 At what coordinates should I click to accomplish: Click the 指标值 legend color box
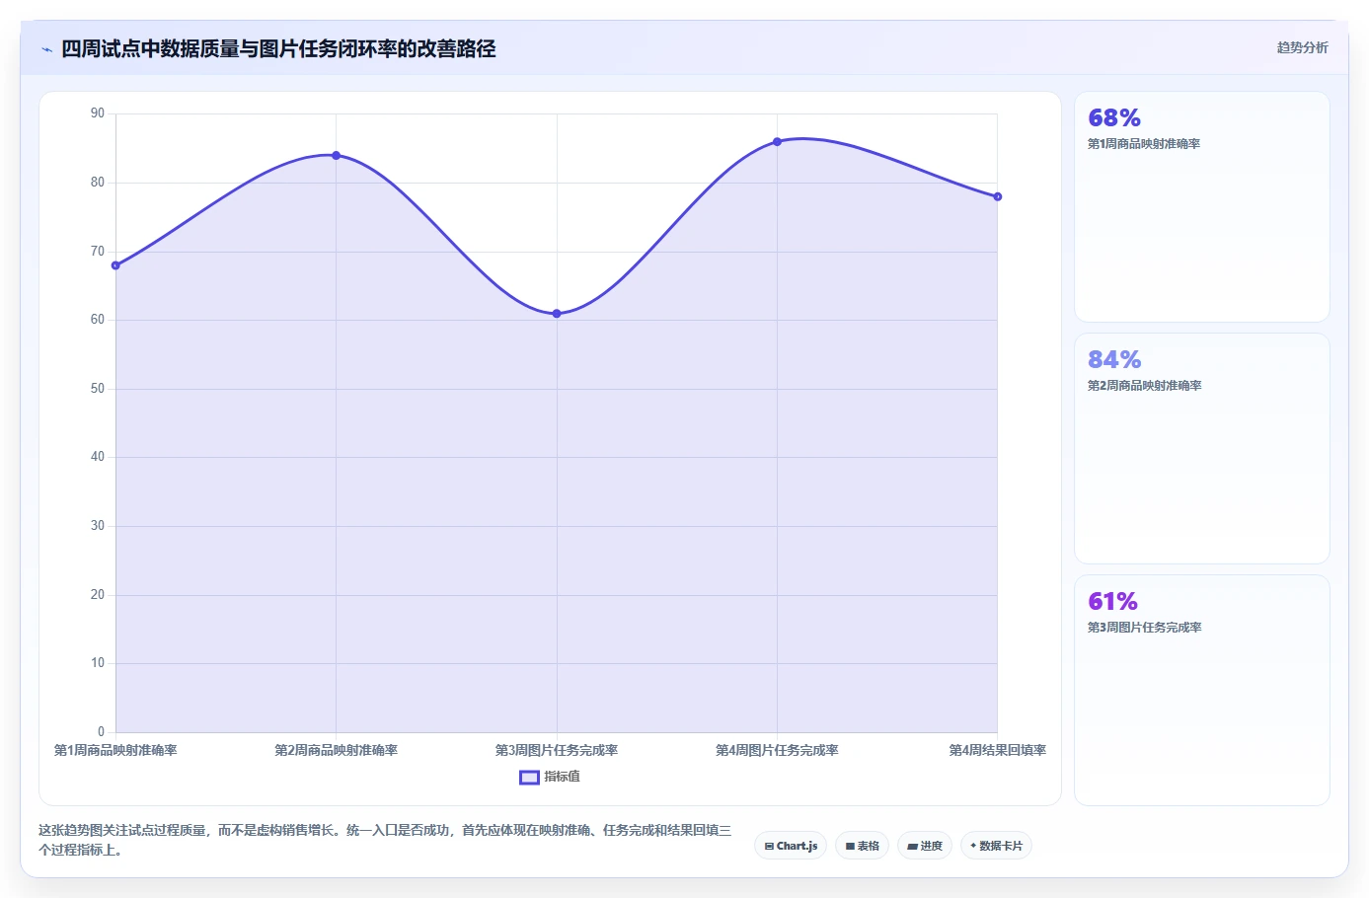point(529,777)
